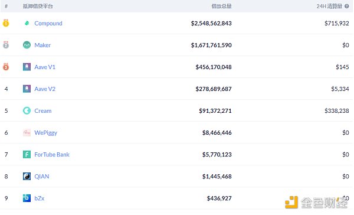Open the Aave V2 link
This screenshot has width=354, height=215.
[45, 89]
